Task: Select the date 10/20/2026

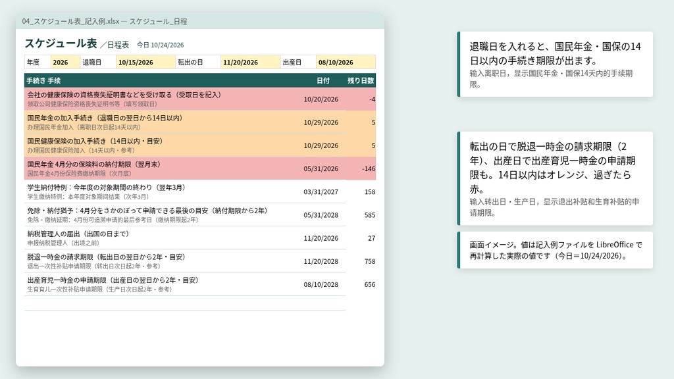Action: pos(321,99)
